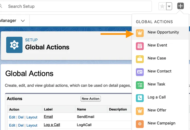Screen dimensions: 190x130
Task: Click the global actions plus icon
Action: pyautogui.click(x=180, y=6)
